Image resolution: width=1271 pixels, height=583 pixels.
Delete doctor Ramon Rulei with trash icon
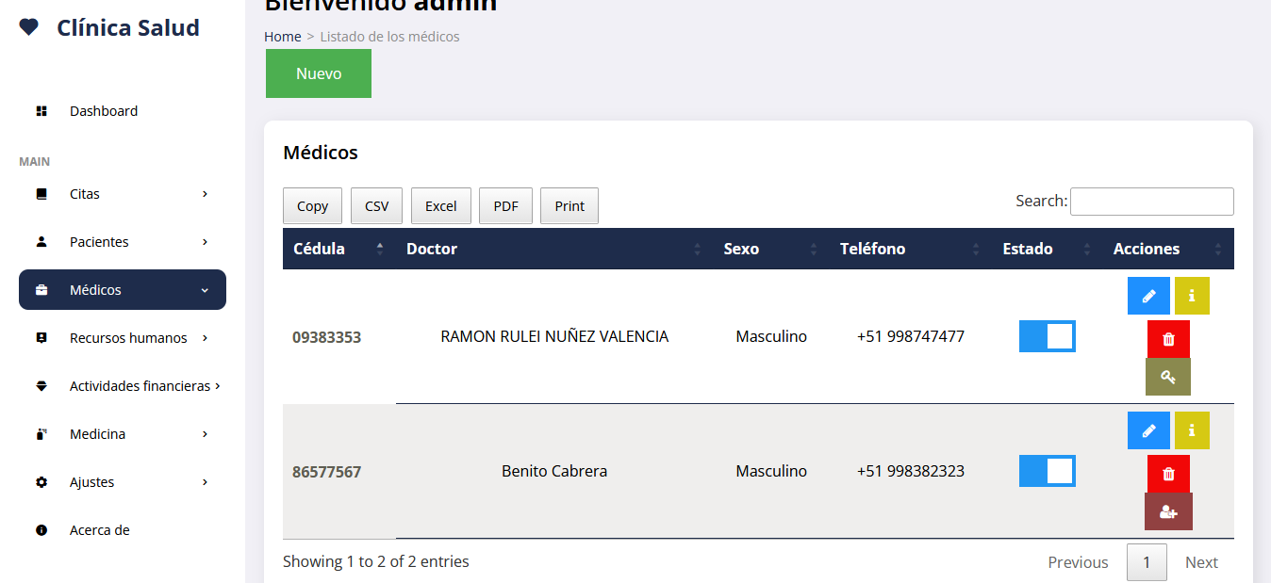[x=1168, y=339]
